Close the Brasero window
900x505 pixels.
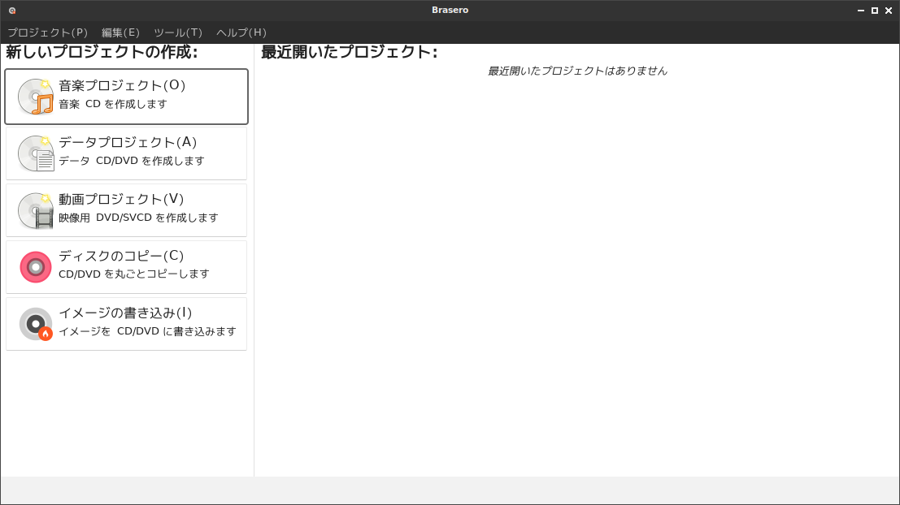(x=889, y=11)
